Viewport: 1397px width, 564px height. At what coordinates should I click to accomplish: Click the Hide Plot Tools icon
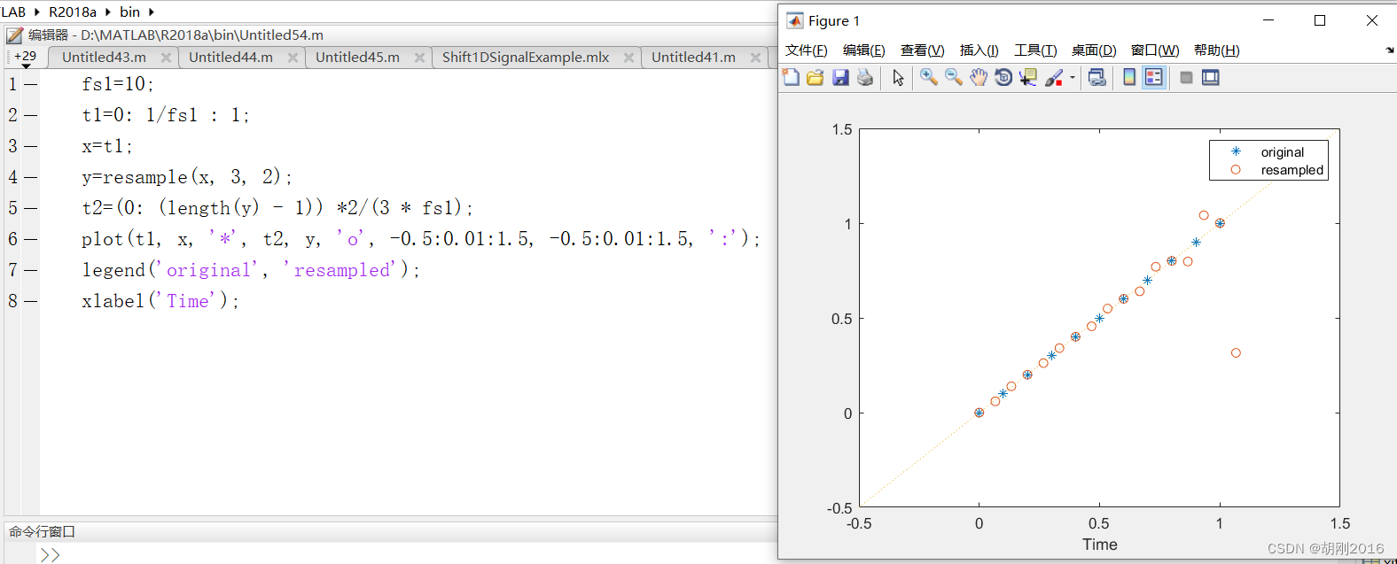coord(1186,78)
